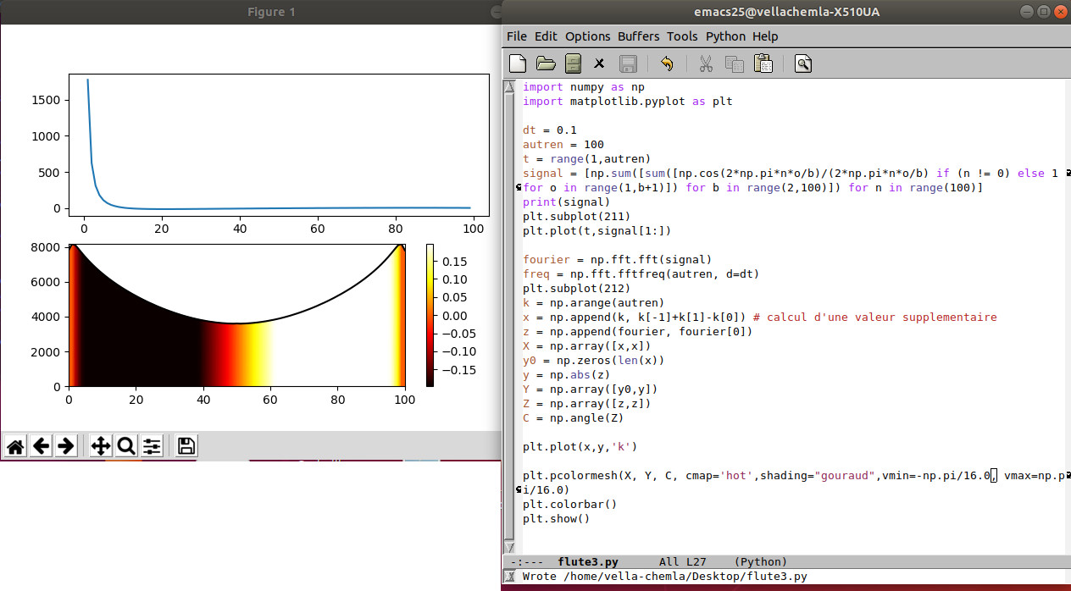The height and width of the screenshot is (591, 1071).
Task: Create a new file in Emacs toolbar
Action: [518, 64]
